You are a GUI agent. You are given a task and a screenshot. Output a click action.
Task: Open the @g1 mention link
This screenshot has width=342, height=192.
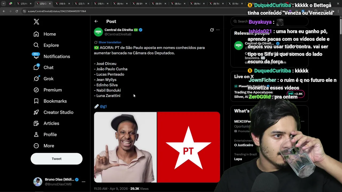coord(103,106)
